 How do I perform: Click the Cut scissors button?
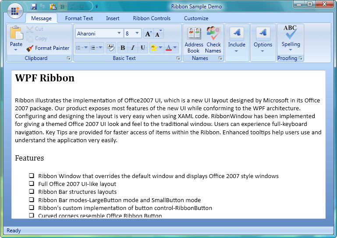pyautogui.click(x=35, y=29)
